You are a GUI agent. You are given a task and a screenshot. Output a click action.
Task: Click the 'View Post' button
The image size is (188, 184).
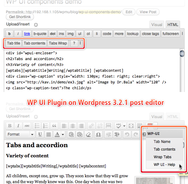click(x=148, y=12)
